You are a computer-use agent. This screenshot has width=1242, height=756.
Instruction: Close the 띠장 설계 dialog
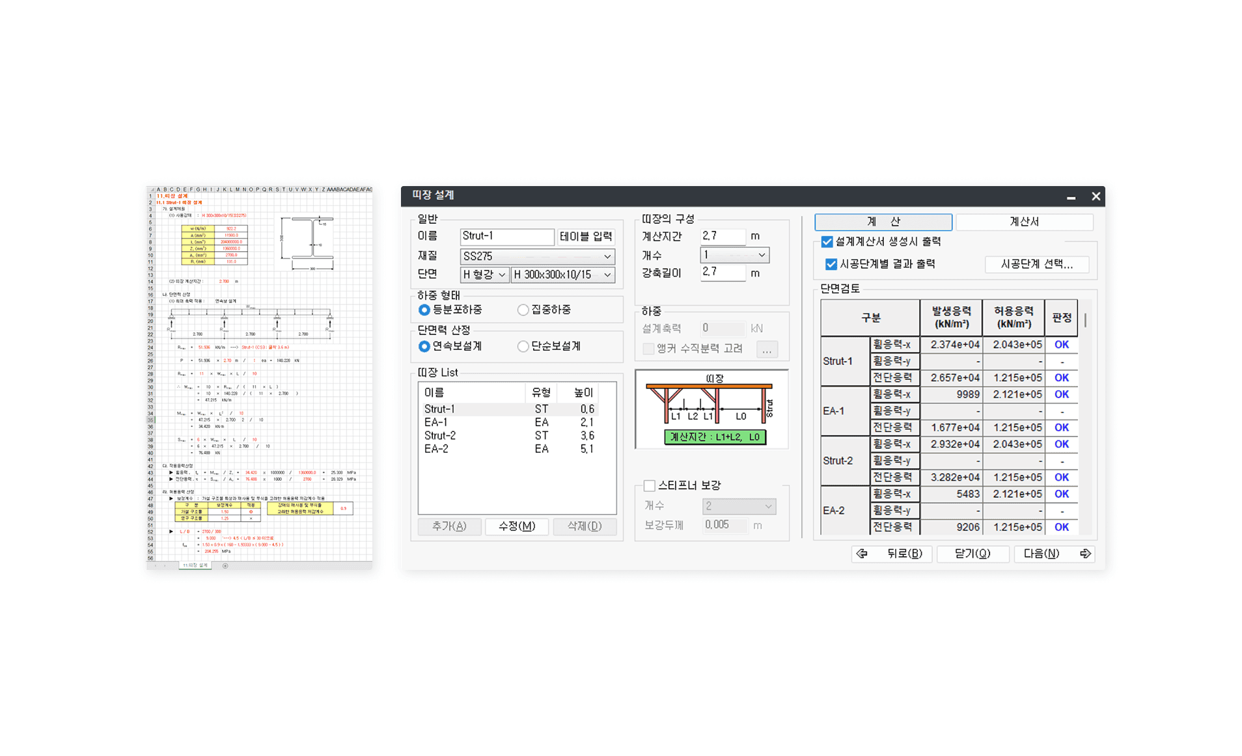click(1096, 196)
